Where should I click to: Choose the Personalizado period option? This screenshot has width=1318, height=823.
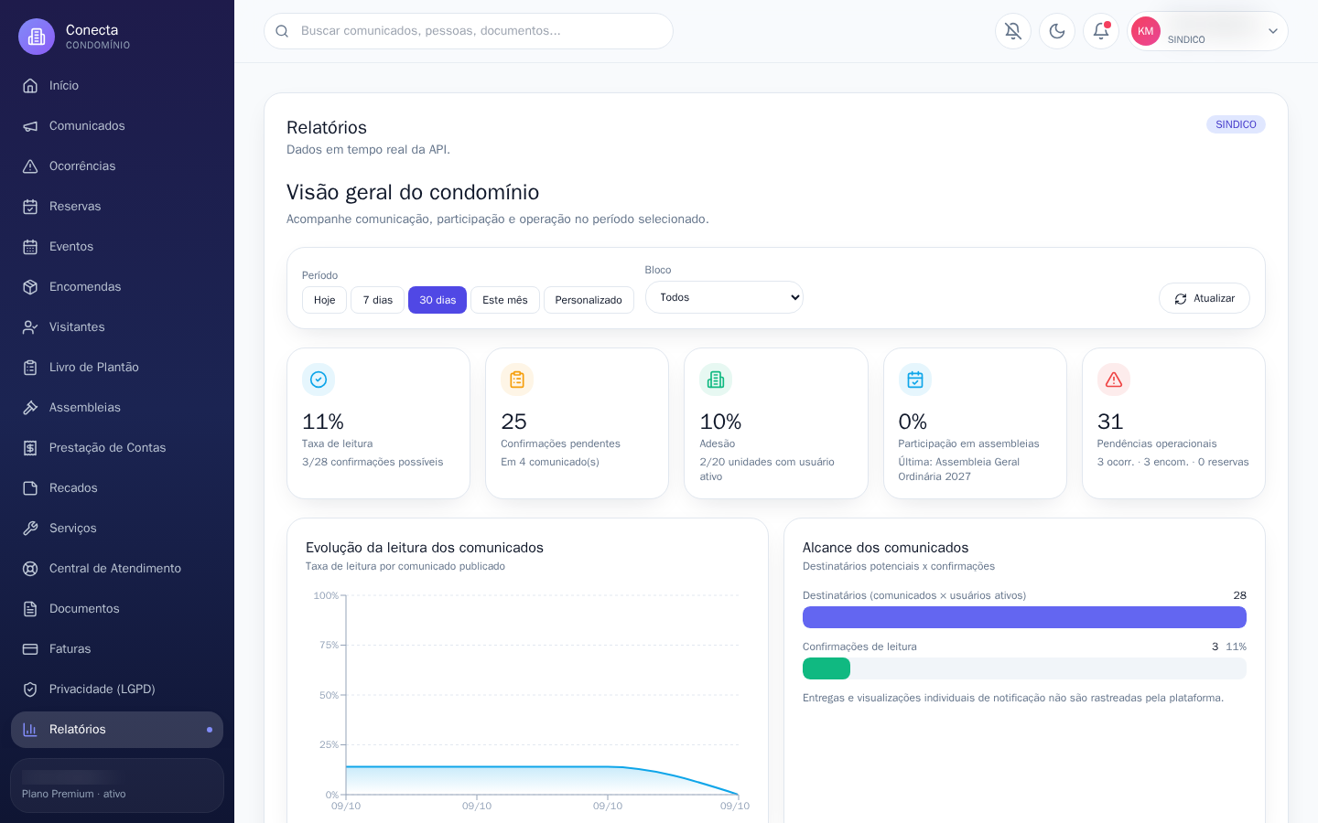pos(589,300)
